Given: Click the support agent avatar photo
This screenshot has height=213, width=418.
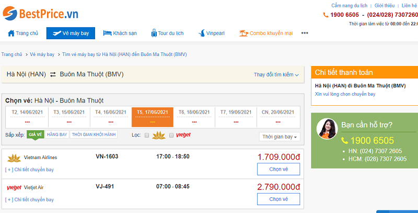Looking at the screenshot, I should [327, 129].
